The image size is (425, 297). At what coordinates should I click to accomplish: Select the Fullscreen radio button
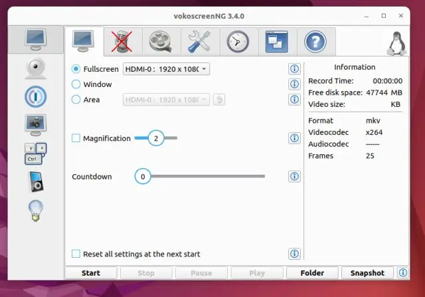(76, 69)
